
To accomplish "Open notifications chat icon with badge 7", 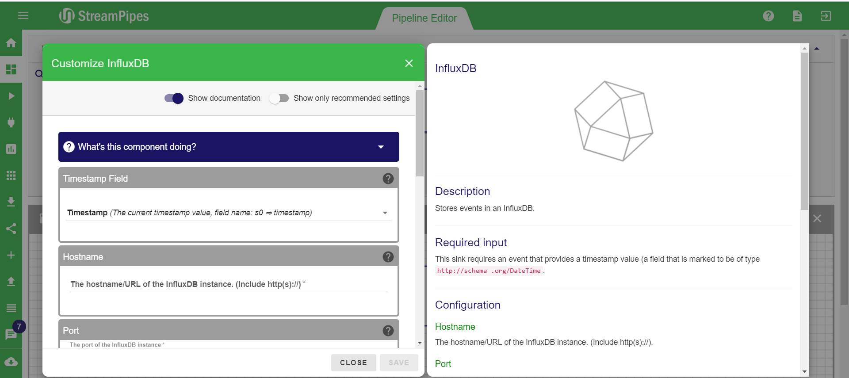I will [x=11, y=334].
